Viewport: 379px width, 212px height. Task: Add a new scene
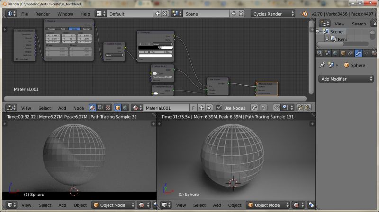click(234, 14)
